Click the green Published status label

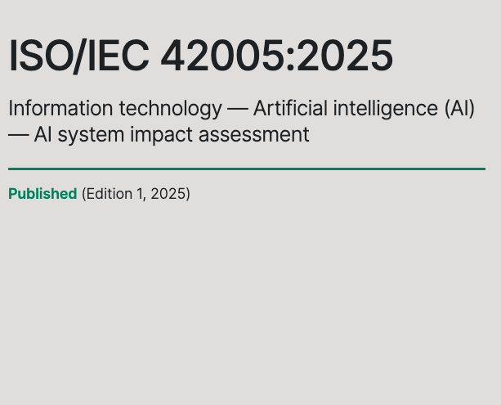point(42,194)
